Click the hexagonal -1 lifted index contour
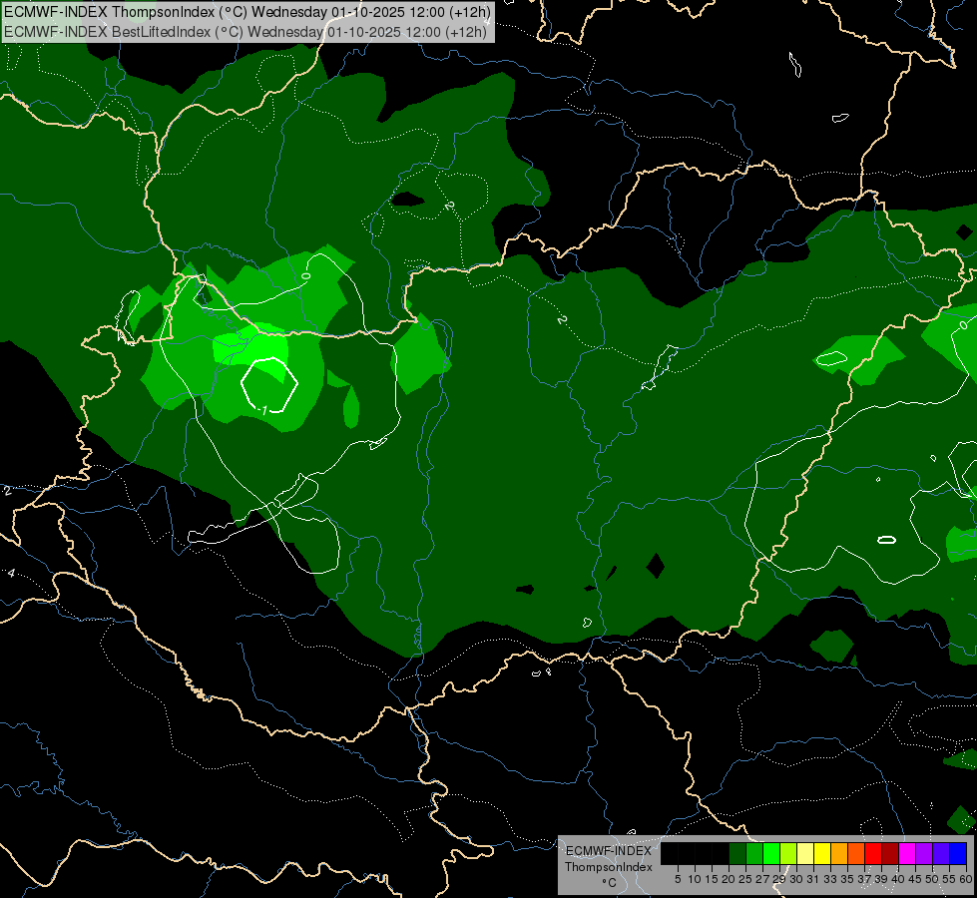 click(x=269, y=385)
